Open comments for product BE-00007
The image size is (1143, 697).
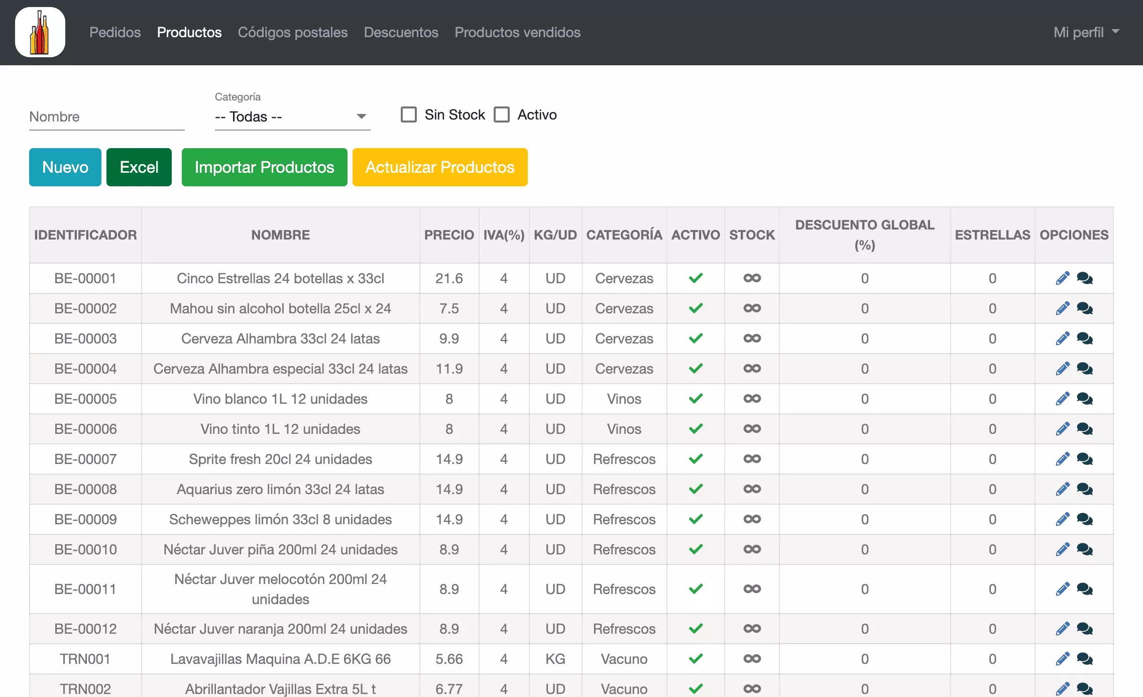(x=1085, y=459)
